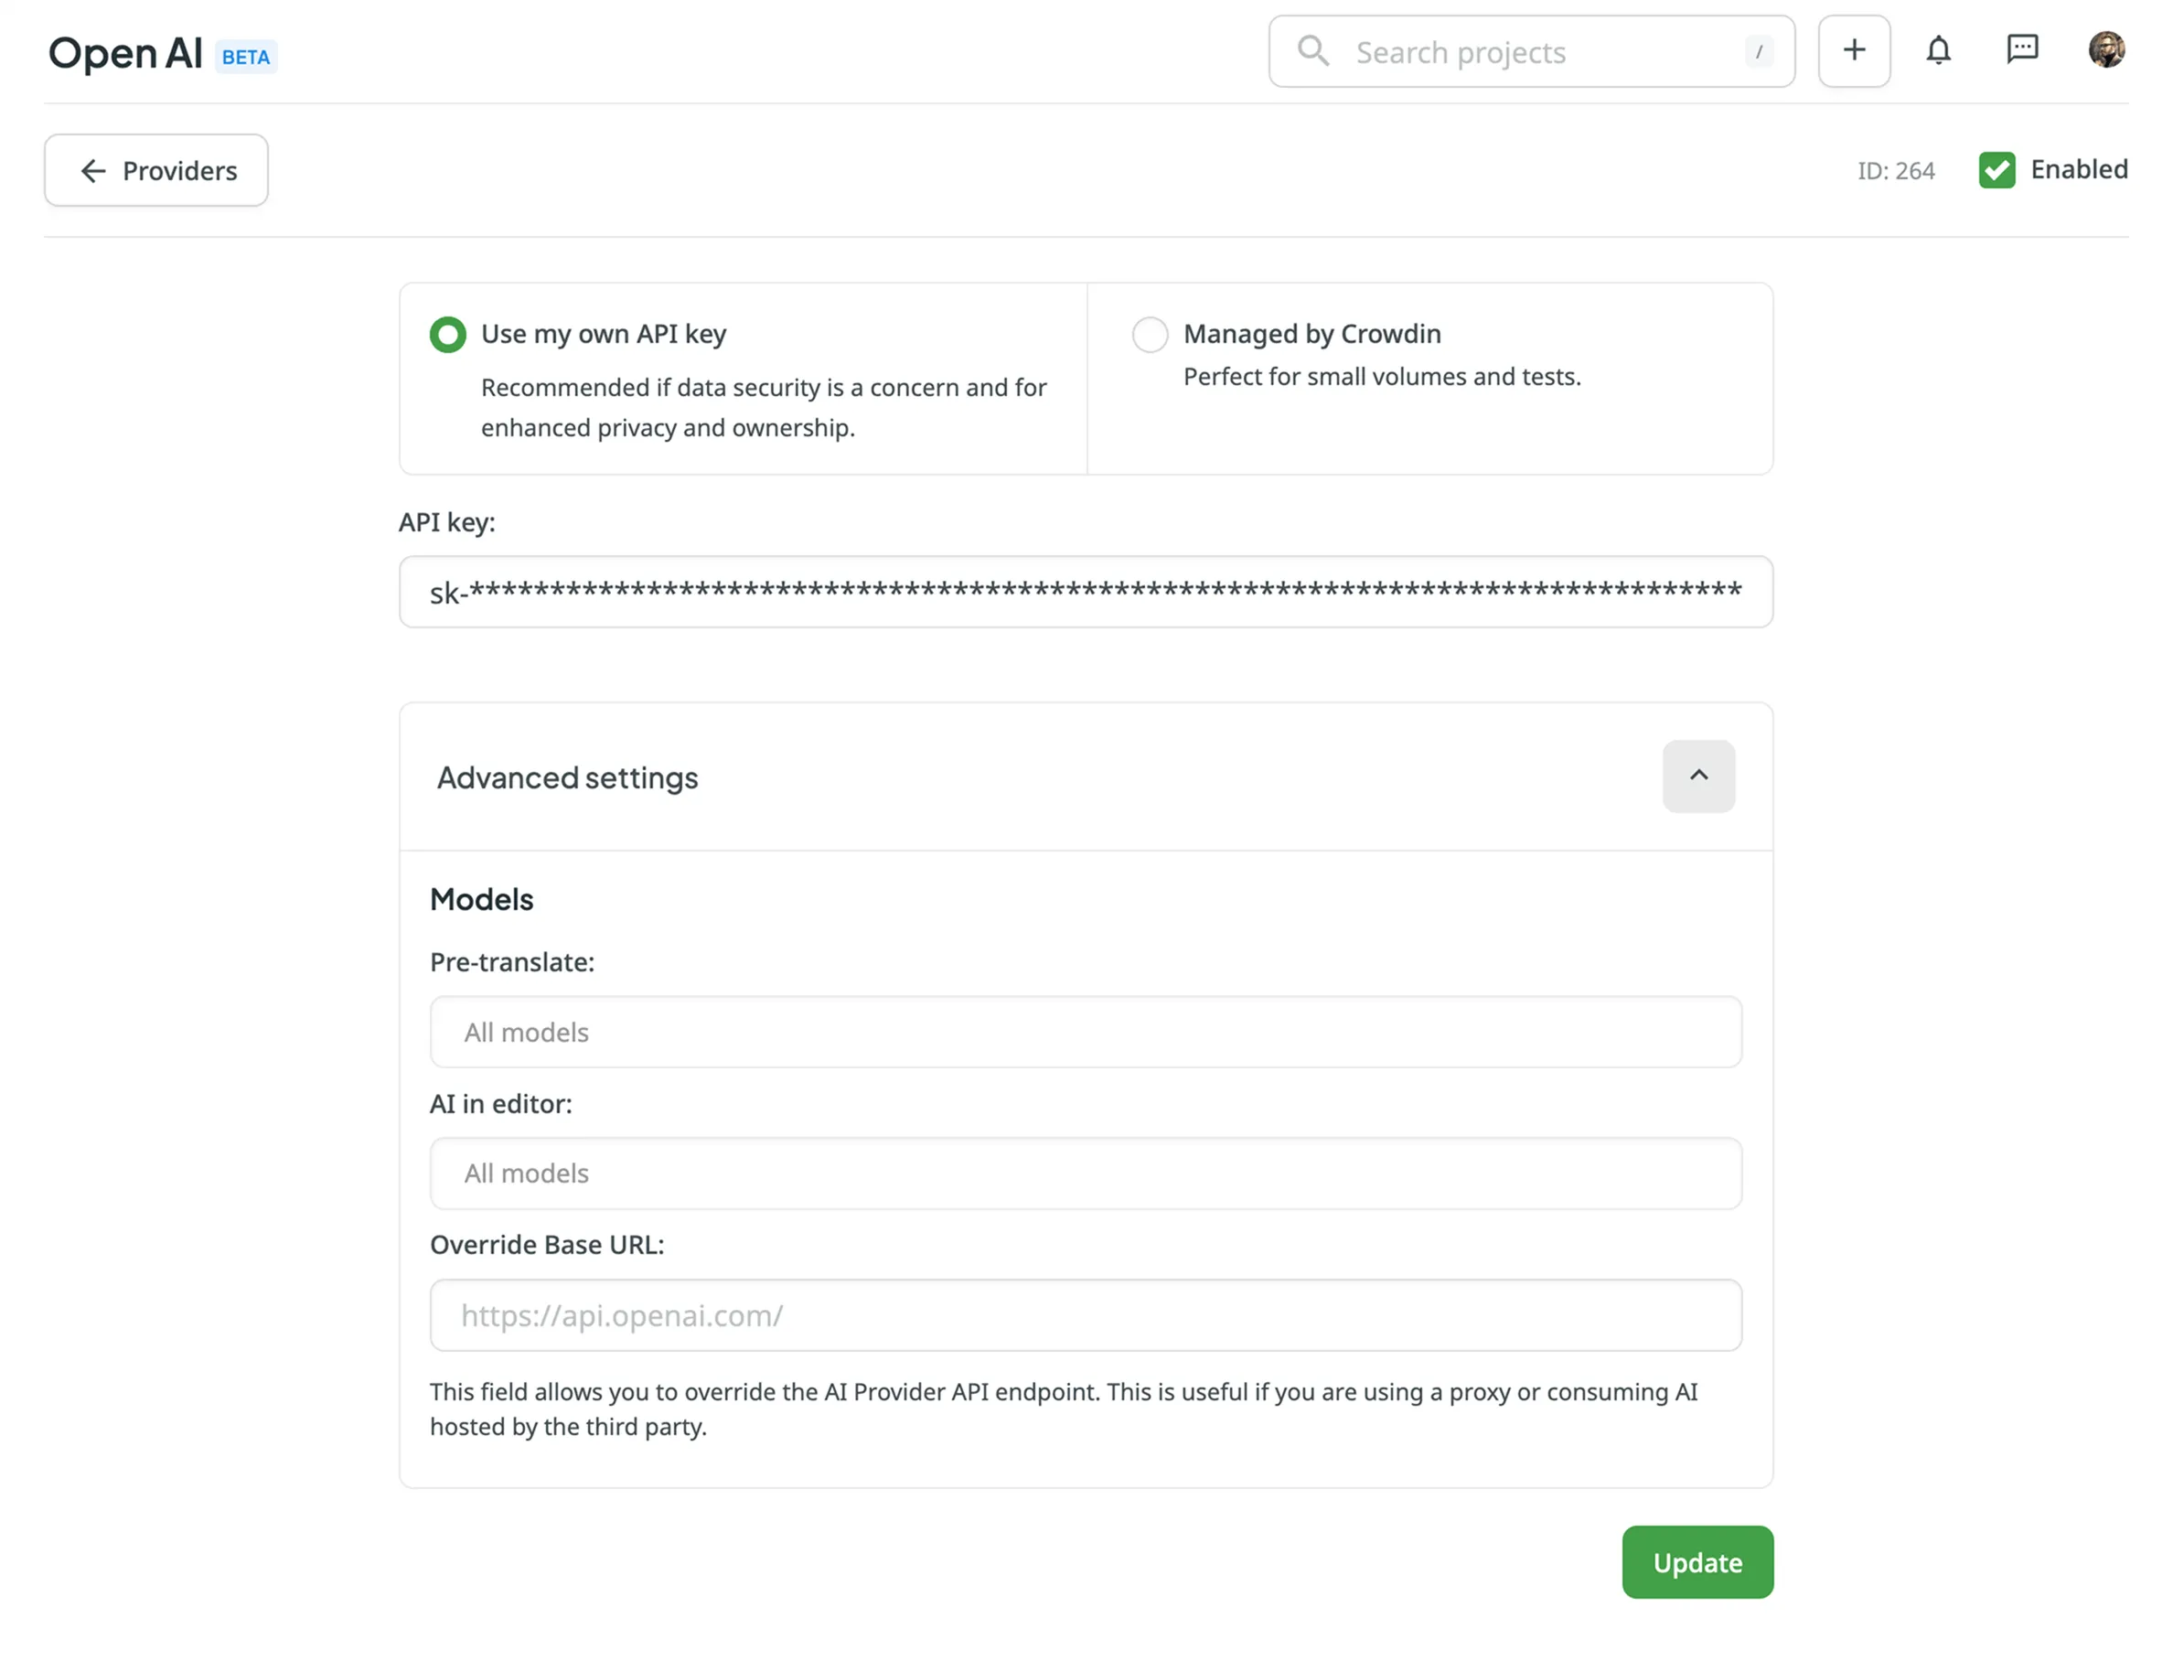Select Managed by Crowdin option
The height and width of the screenshot is (1661, 2173).
coord(1150,334)
